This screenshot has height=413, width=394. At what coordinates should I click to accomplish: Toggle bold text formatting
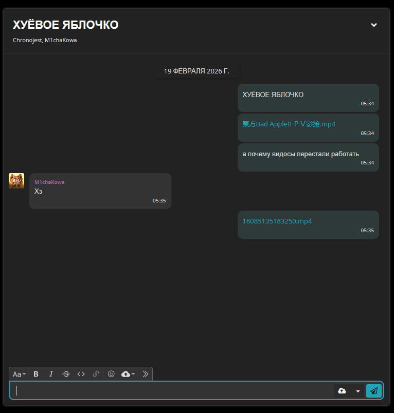(36, 374)
